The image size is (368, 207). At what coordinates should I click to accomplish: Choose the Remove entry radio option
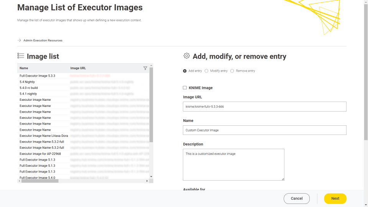click(x=232, y=71)
